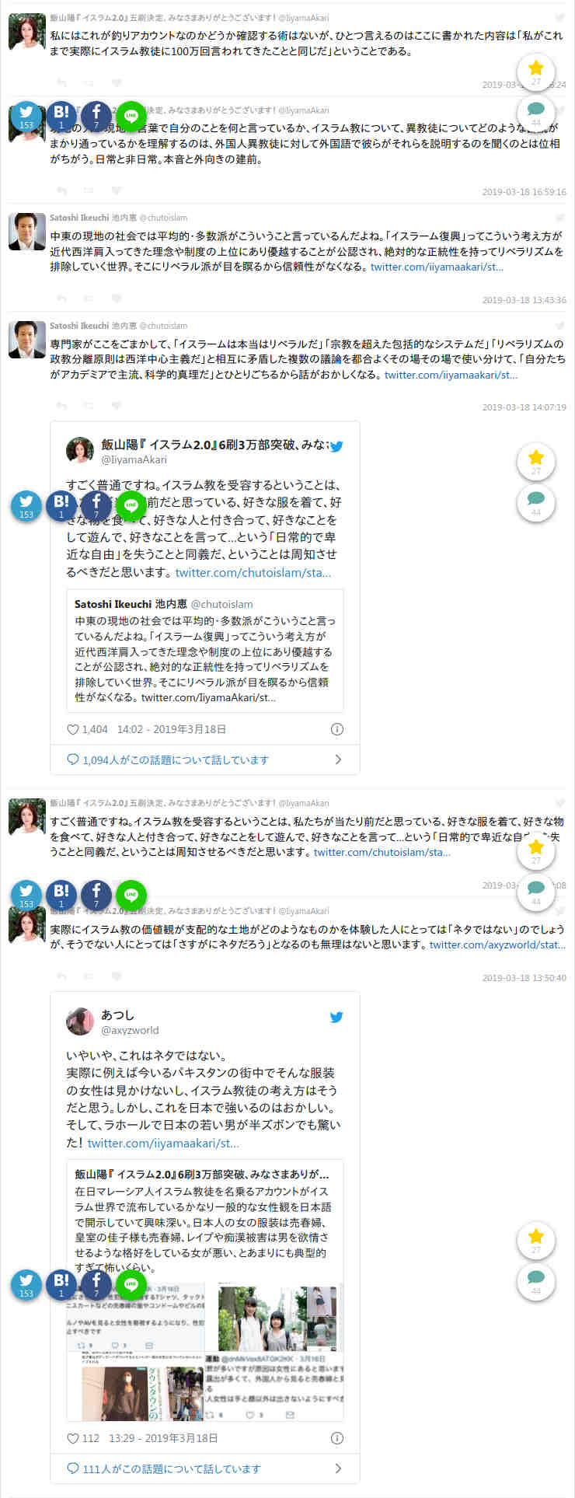Click the heart showing 112 likes
Screen dimensions: 575x1498
(x=73, y=1438)
